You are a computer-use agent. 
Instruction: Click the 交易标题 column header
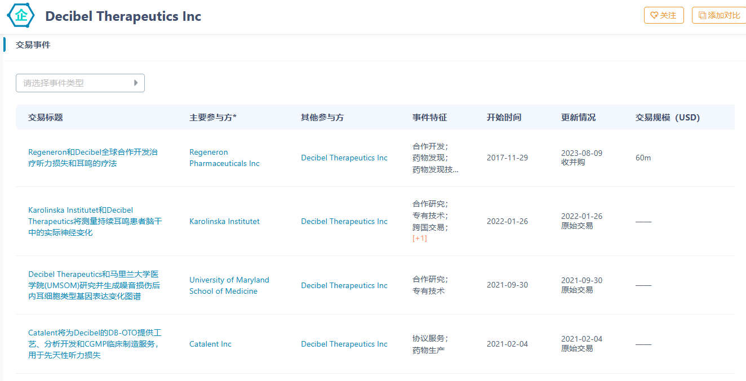pos(46,117)
